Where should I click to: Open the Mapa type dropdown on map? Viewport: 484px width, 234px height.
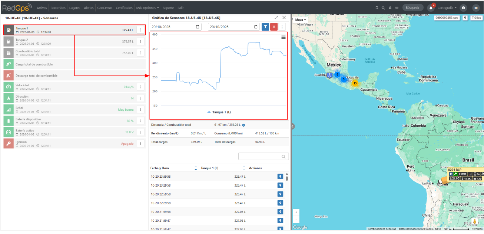click(x=301, y=20)
